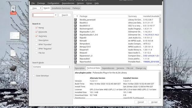The image size is (192, 108).
Task: Enable Case Sensitive option
Action: click(x=34, y=76)
